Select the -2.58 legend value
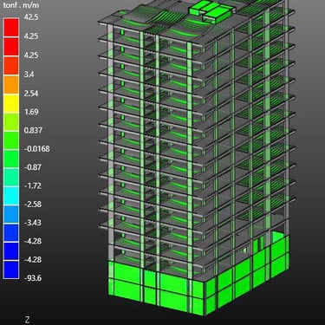The width and height of the screenshot is (325, 325). pos(33,205)
